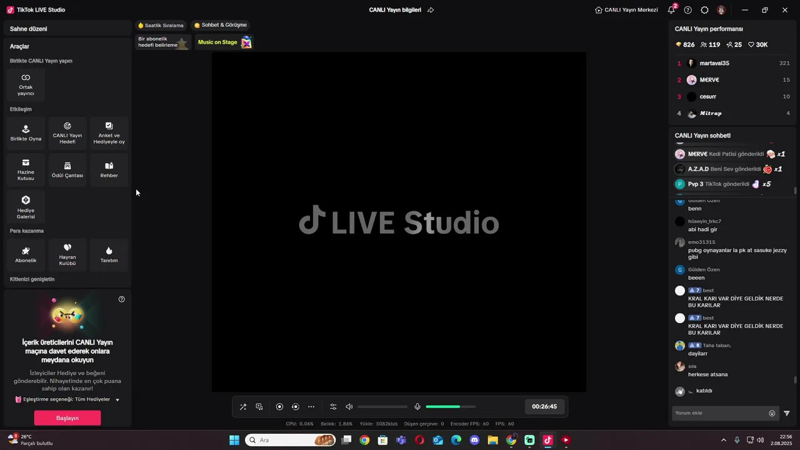The width and height of the screenshot is (800, 450).
Task: Click the magic wand effects icon
Action: click(243, 407)
